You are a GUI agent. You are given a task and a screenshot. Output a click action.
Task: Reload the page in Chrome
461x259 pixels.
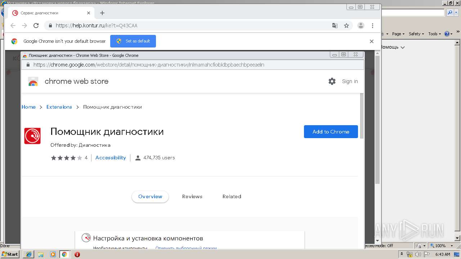point(36,26)
